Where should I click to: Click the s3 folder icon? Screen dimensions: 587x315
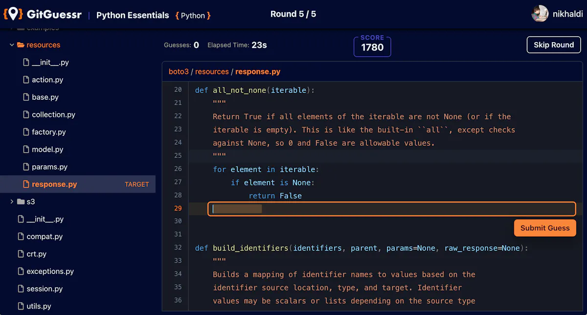tap(21, 202)
